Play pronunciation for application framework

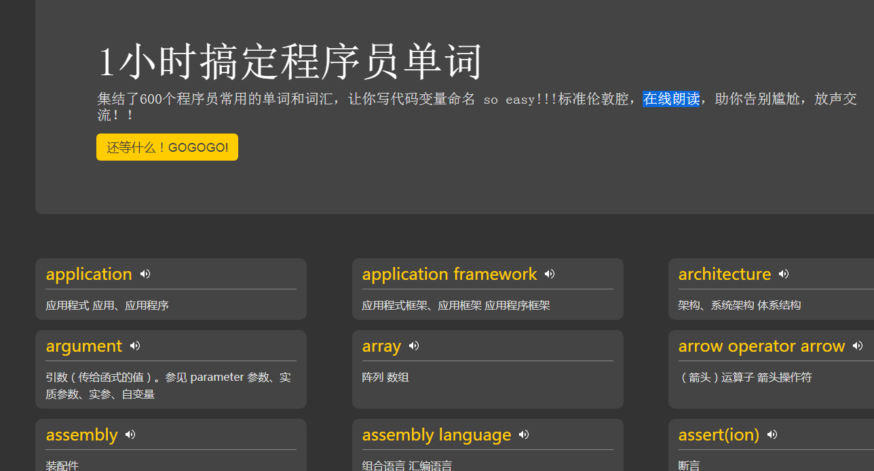(550, 274)
